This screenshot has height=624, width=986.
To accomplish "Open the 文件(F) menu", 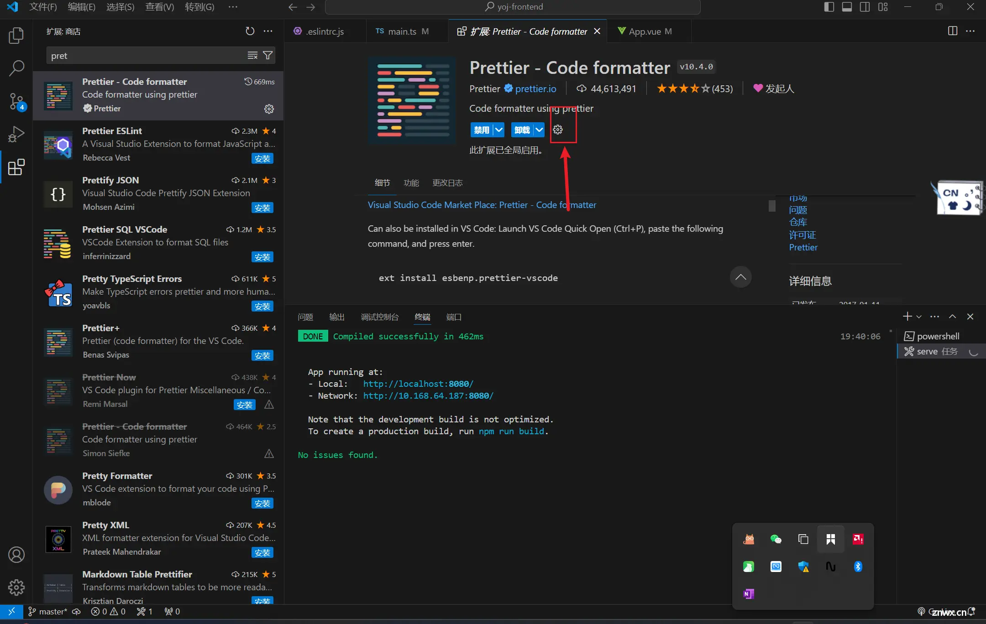I will 43,7.
